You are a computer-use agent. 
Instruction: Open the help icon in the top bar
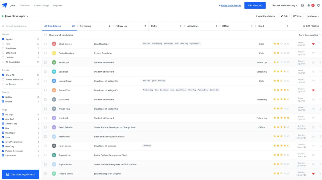click(302, 5)
